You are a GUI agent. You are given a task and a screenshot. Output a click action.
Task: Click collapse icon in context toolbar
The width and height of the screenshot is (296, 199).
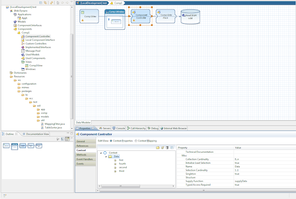pos(172,148)
